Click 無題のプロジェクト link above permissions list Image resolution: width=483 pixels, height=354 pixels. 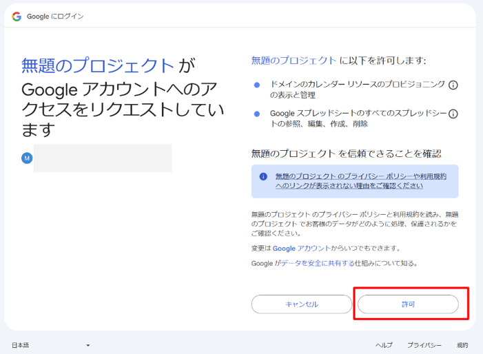(x=294, y=61)
